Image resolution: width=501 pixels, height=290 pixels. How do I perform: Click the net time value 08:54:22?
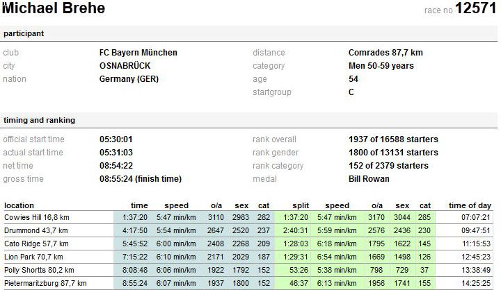click(x=116, y=166)
